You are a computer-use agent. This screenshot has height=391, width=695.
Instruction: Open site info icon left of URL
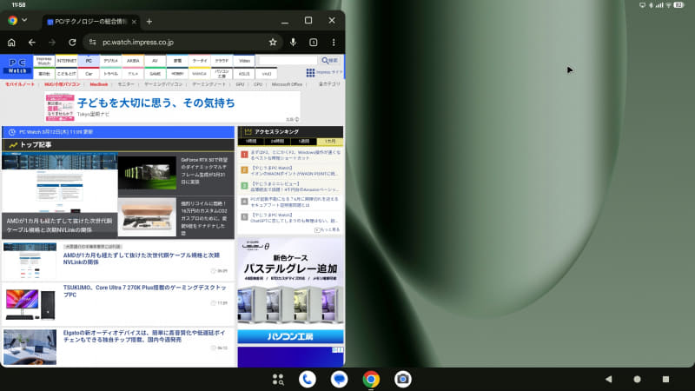point(93,43)
